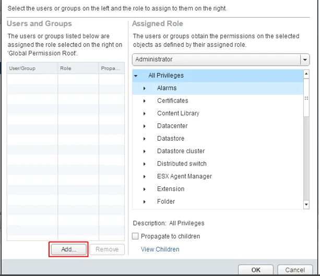Sort by the Role column header
The width and height of the screenshot is (320, 276).
tap(78, 68)
